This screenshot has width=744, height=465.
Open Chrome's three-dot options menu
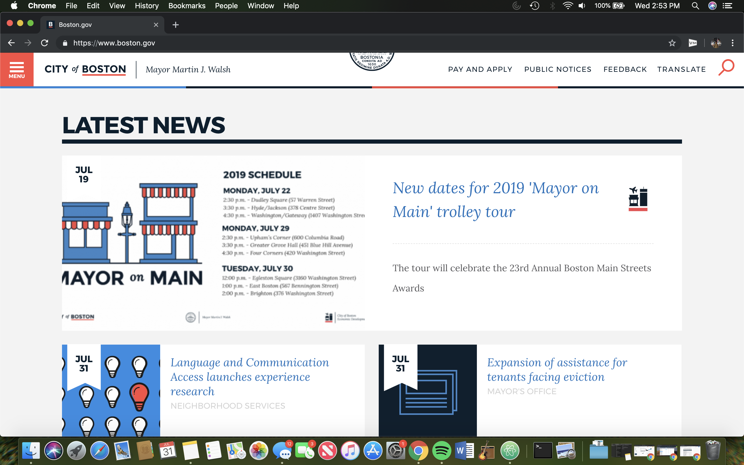tap(733, 43)
